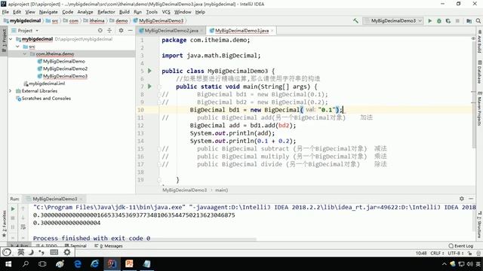This screenshot has width=483, height=271.
Task: Collapse all in the Project panel
Action: pyautogui.click(x=109, y=30)
